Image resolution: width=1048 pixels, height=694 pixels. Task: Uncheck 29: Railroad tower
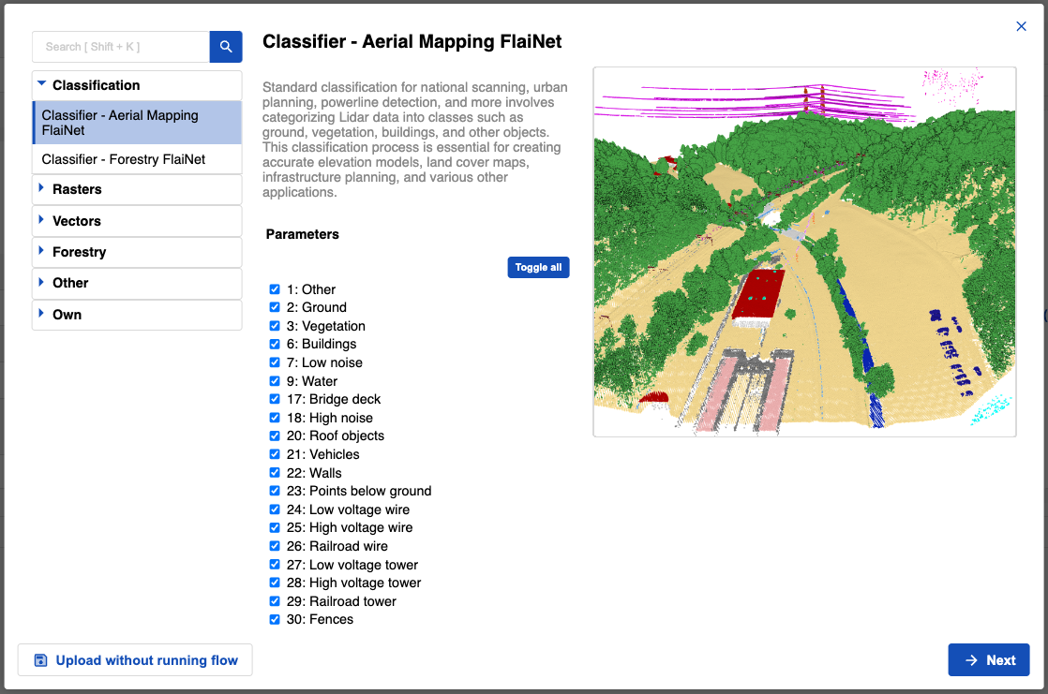tap(275, 601)
